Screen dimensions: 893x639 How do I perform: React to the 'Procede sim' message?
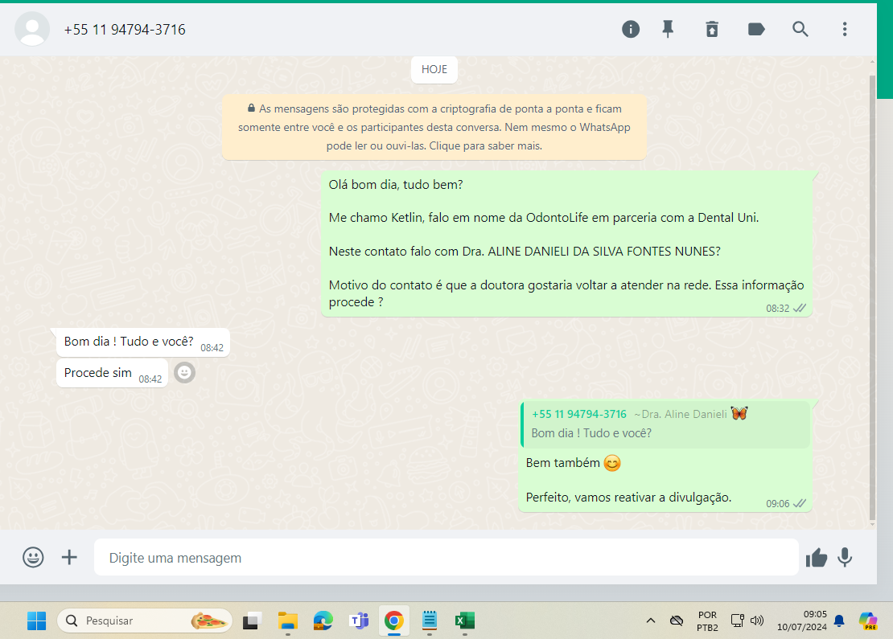tap(184, 373)
